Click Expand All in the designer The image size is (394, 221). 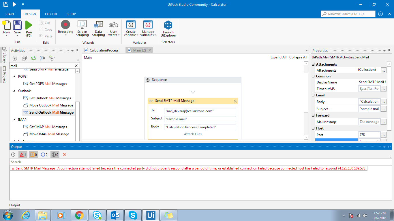[x=278, y=57]
